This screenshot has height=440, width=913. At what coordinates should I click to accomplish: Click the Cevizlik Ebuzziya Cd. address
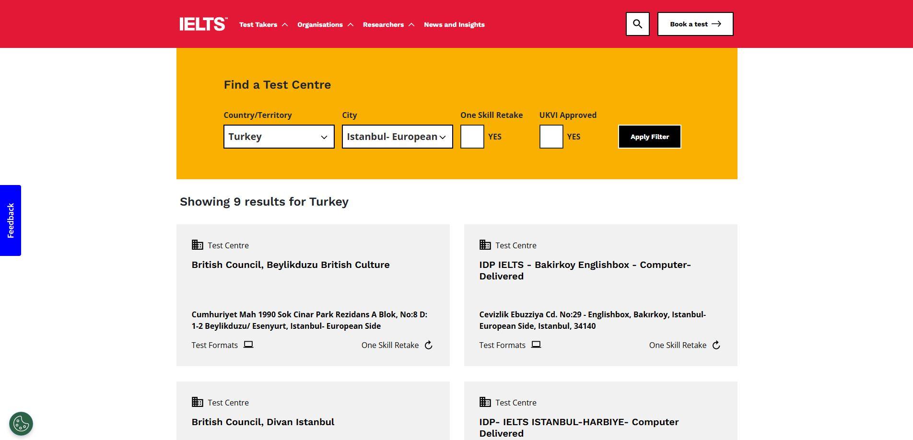click(x=593, y=320)
